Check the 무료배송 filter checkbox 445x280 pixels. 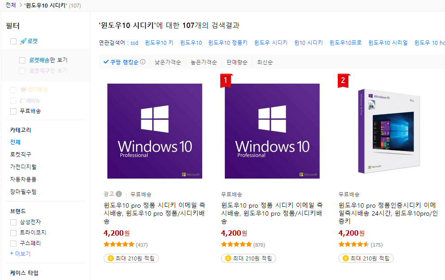13,111
